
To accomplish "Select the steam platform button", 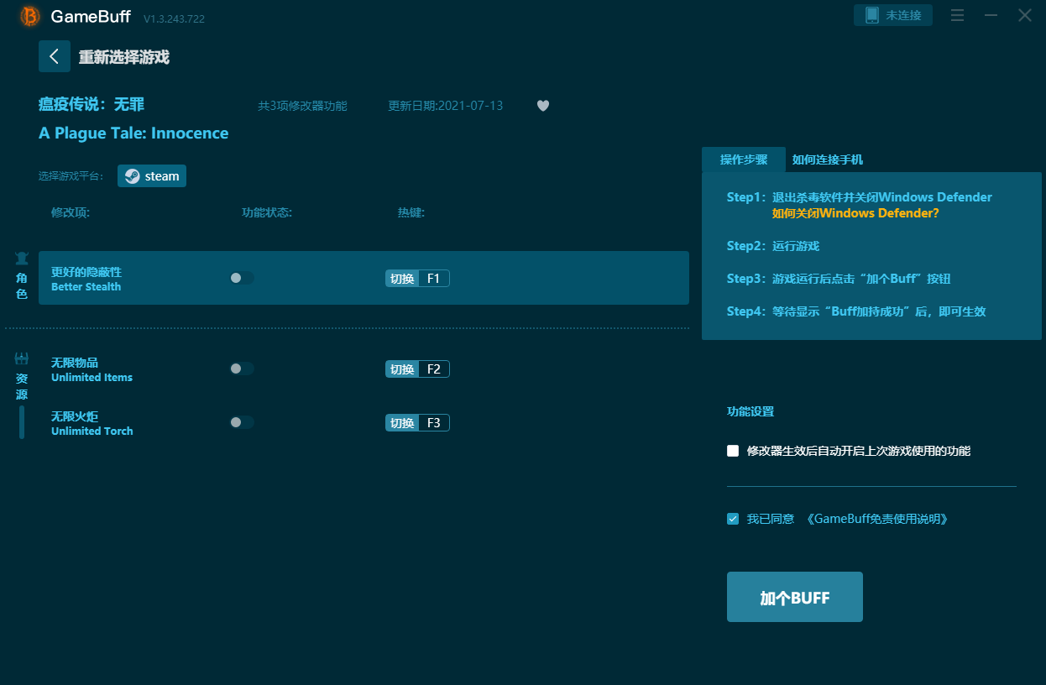I will click(152, 176).
